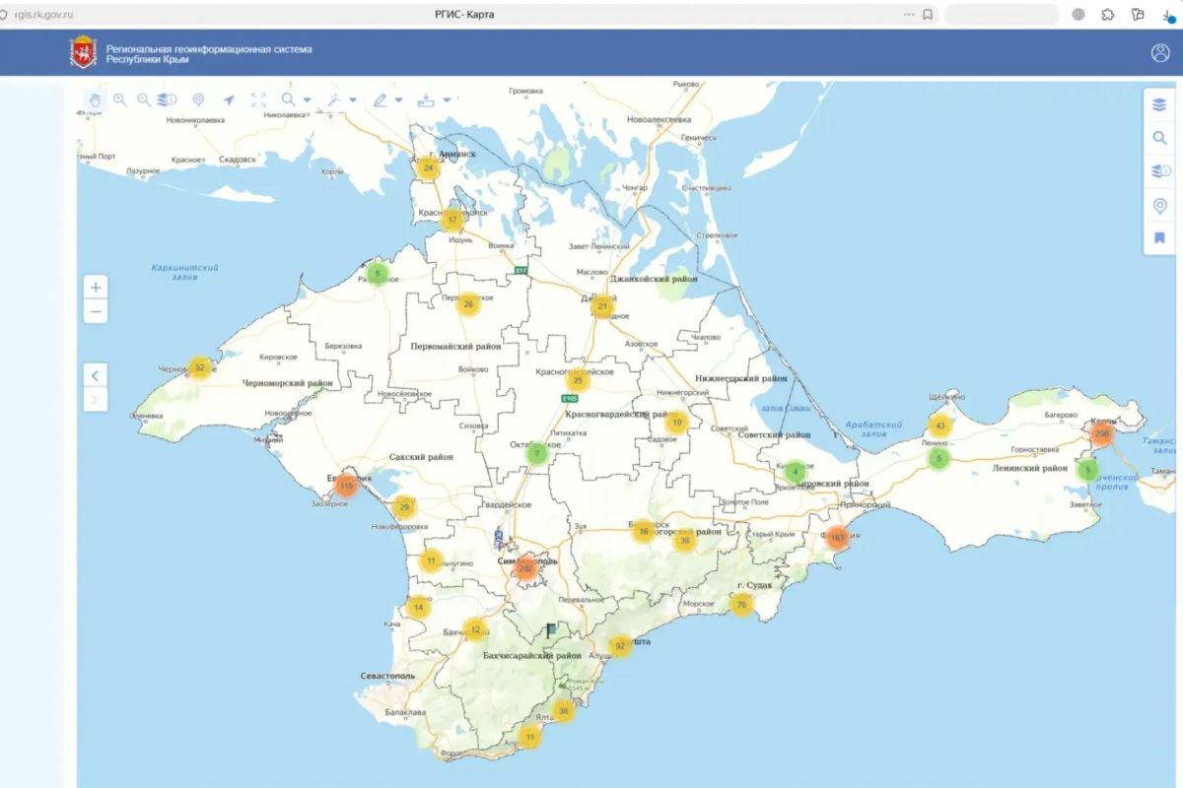Click the zoom-in magnifier tool
This screenshot has width=1183, height=788.
tap(120, 99)
